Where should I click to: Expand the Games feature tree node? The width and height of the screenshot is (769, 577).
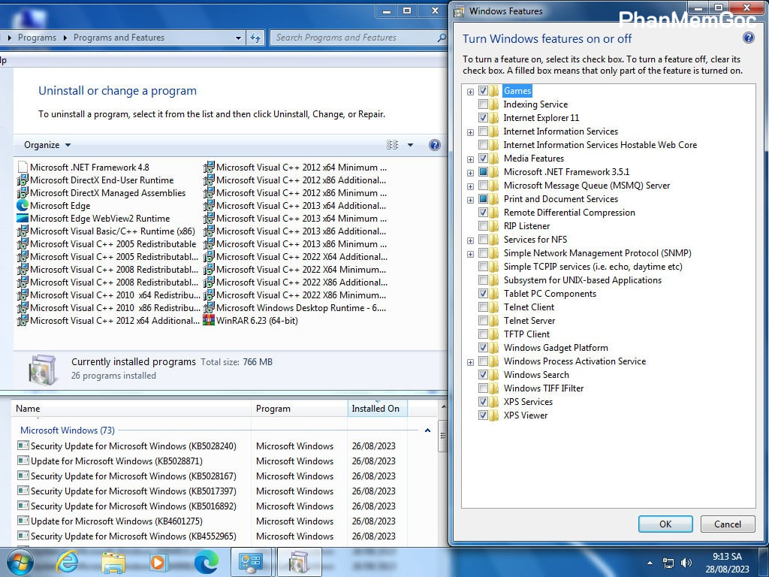[471, 91]
